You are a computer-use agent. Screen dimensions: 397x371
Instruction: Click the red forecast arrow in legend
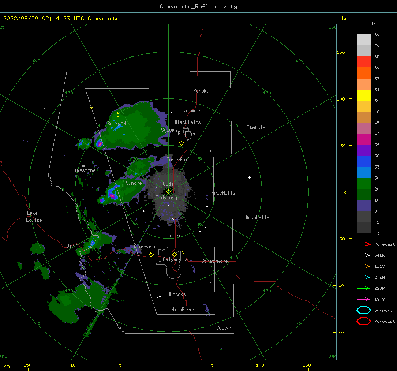(x=363, y=244)
